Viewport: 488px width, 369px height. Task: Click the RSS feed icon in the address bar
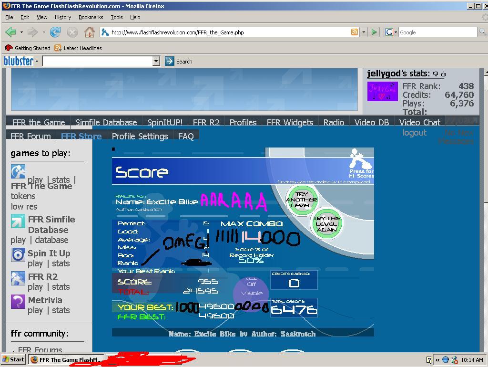354,32
